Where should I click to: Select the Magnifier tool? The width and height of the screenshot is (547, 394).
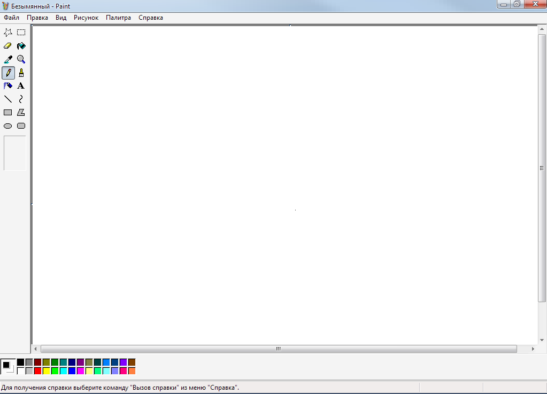click(21, 59)
